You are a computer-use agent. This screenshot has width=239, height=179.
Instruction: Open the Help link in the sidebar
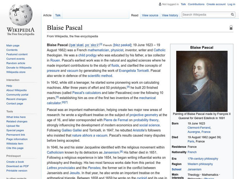[x=9, y=86]
